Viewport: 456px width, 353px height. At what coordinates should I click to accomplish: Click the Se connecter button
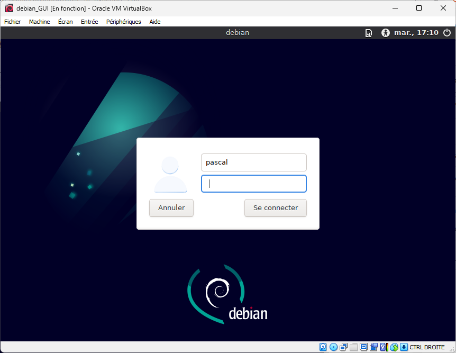[276, 208]
